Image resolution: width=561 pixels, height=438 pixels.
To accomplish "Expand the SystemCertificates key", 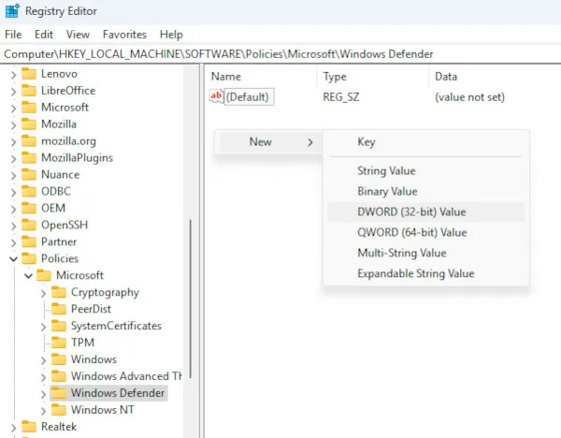I will (43, 327).
